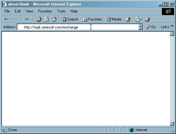Stop page loading with the Stop icon
176x134 pixels.
[39, 19]
